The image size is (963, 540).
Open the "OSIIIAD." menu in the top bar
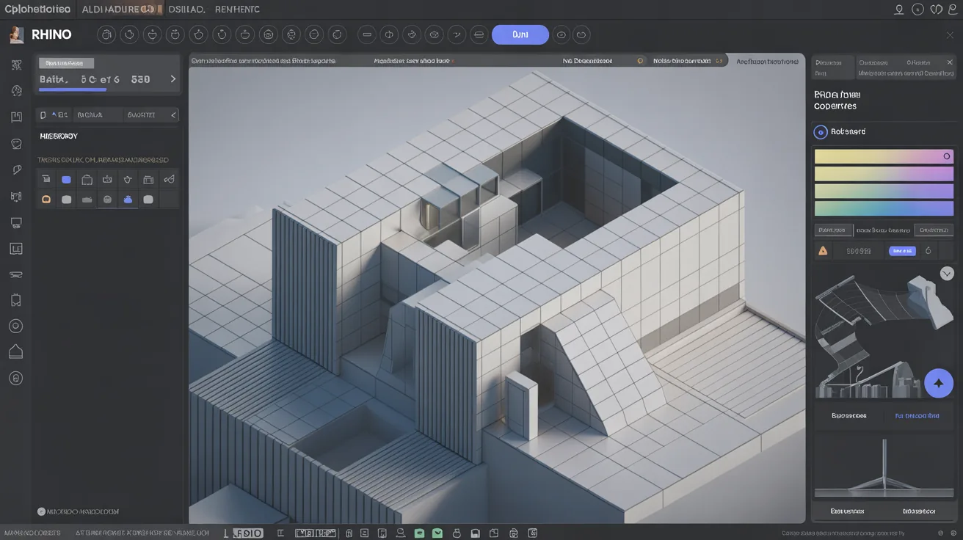pos(186,10)
